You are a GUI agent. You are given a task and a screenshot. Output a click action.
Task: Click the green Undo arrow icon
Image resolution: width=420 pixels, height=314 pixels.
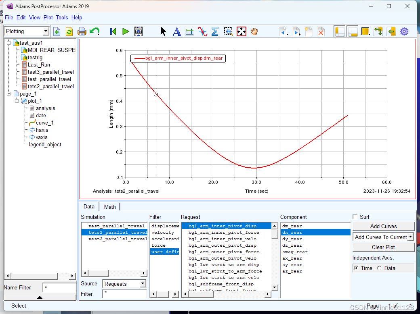pos(94,31)
